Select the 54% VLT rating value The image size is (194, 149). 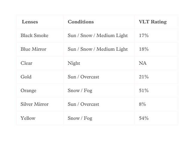click(x=144, y=118)
